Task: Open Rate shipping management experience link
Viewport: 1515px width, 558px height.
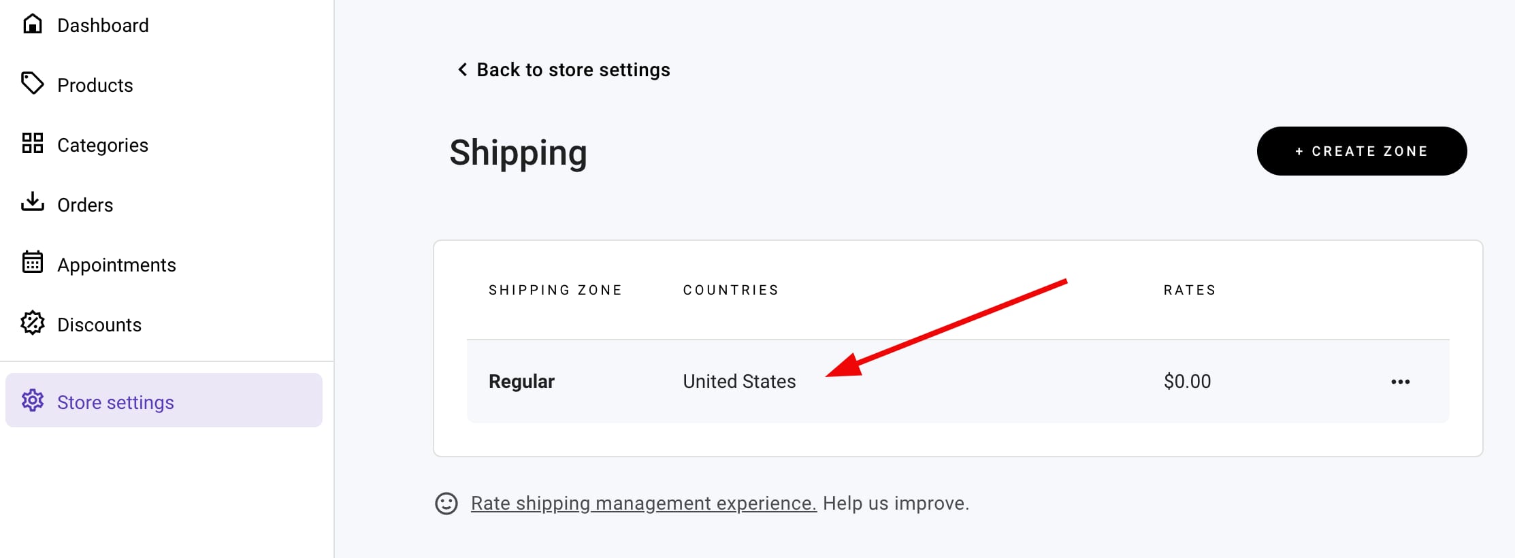Action: tap(642, 503)
